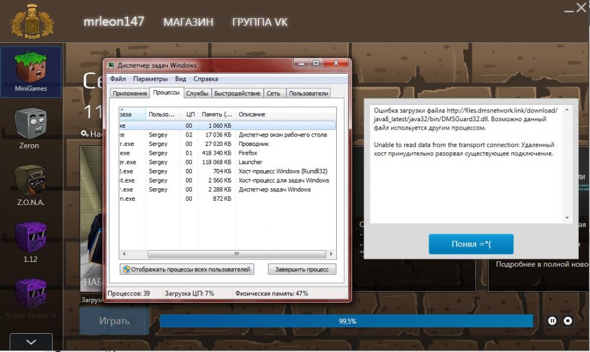Click the process list horizontal scrollbar thumb

237,254
